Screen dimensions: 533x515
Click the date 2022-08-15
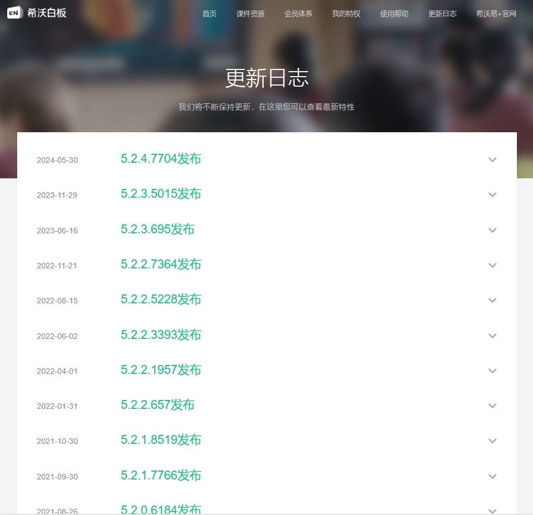coord(57,301)
